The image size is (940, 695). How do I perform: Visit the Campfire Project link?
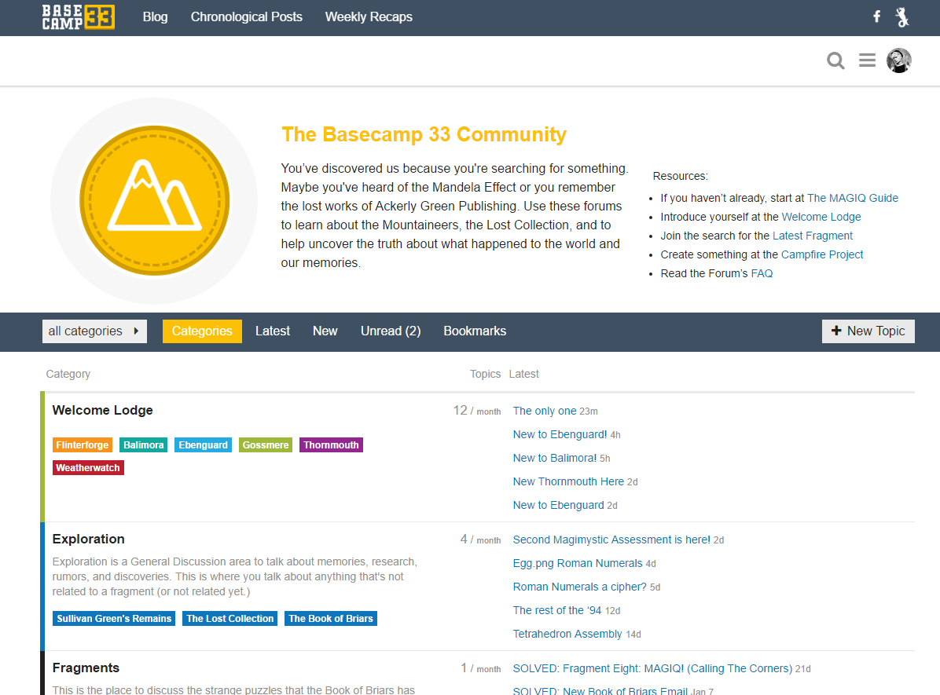coord(822,254)
